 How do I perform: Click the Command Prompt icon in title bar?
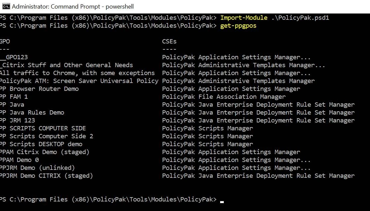point(6,6)
